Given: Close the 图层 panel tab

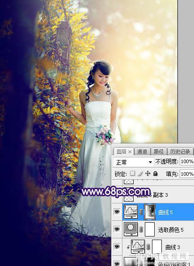Looking at the screenshot, I should 130,152.
